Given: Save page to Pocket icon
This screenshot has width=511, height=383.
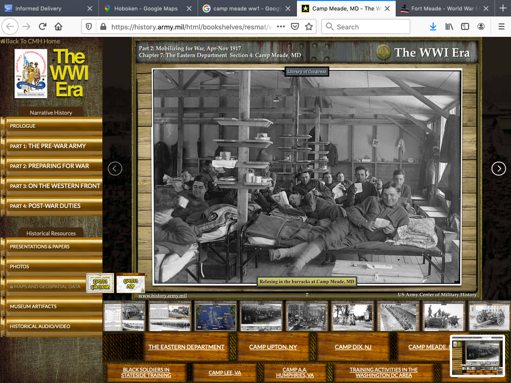Looking at the screenshot, I should click(x=295, y=26).
